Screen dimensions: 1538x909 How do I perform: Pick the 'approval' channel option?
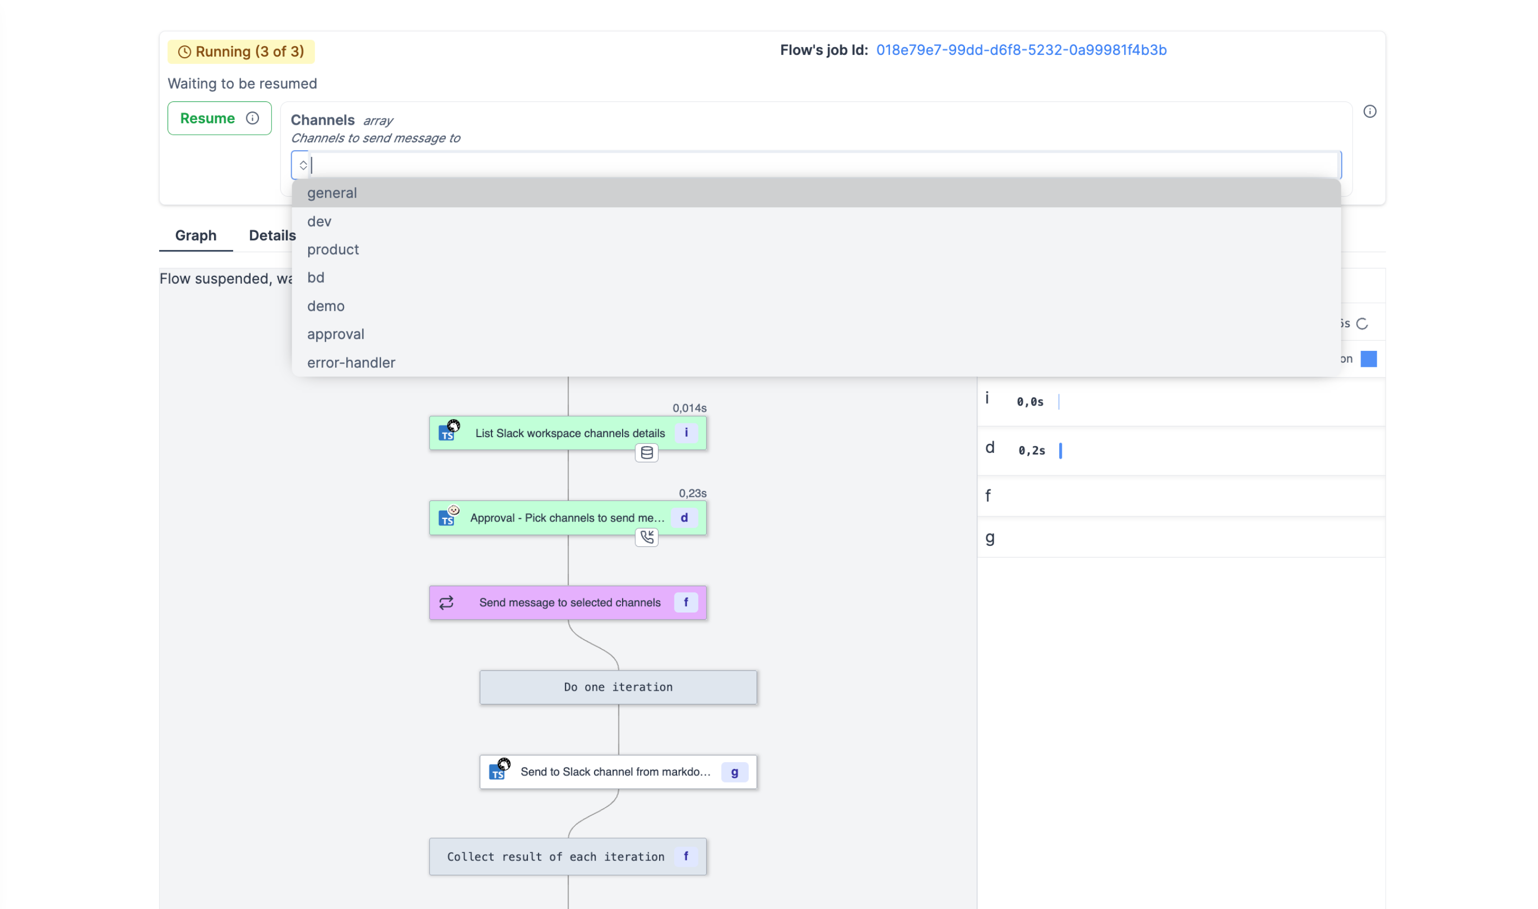[336, 335]
